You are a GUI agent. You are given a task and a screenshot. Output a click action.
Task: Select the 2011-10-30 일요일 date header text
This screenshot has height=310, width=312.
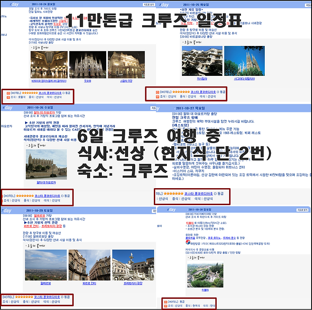(200, 210)
